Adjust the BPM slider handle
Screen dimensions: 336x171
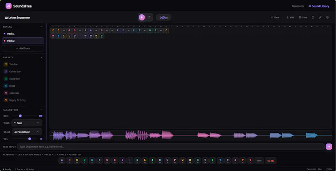tap(20, 116)
